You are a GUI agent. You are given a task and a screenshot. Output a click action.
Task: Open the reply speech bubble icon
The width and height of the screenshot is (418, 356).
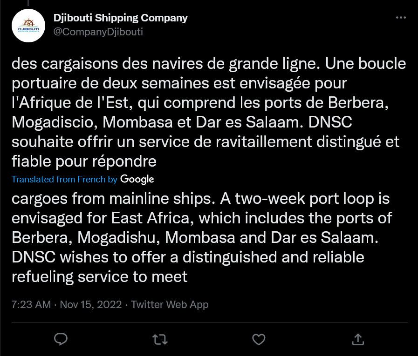[61, 339]
